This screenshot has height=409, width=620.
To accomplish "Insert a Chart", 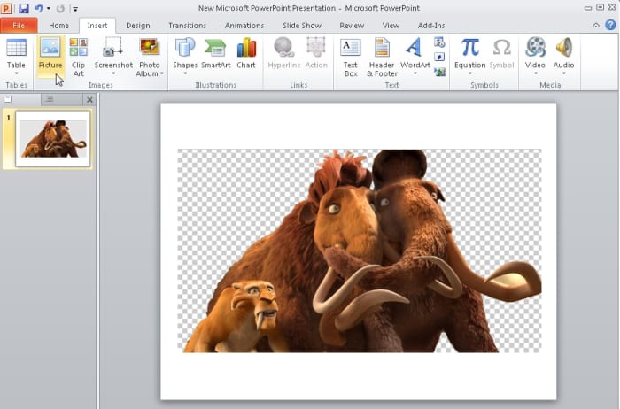I will (x=246, y=53).
